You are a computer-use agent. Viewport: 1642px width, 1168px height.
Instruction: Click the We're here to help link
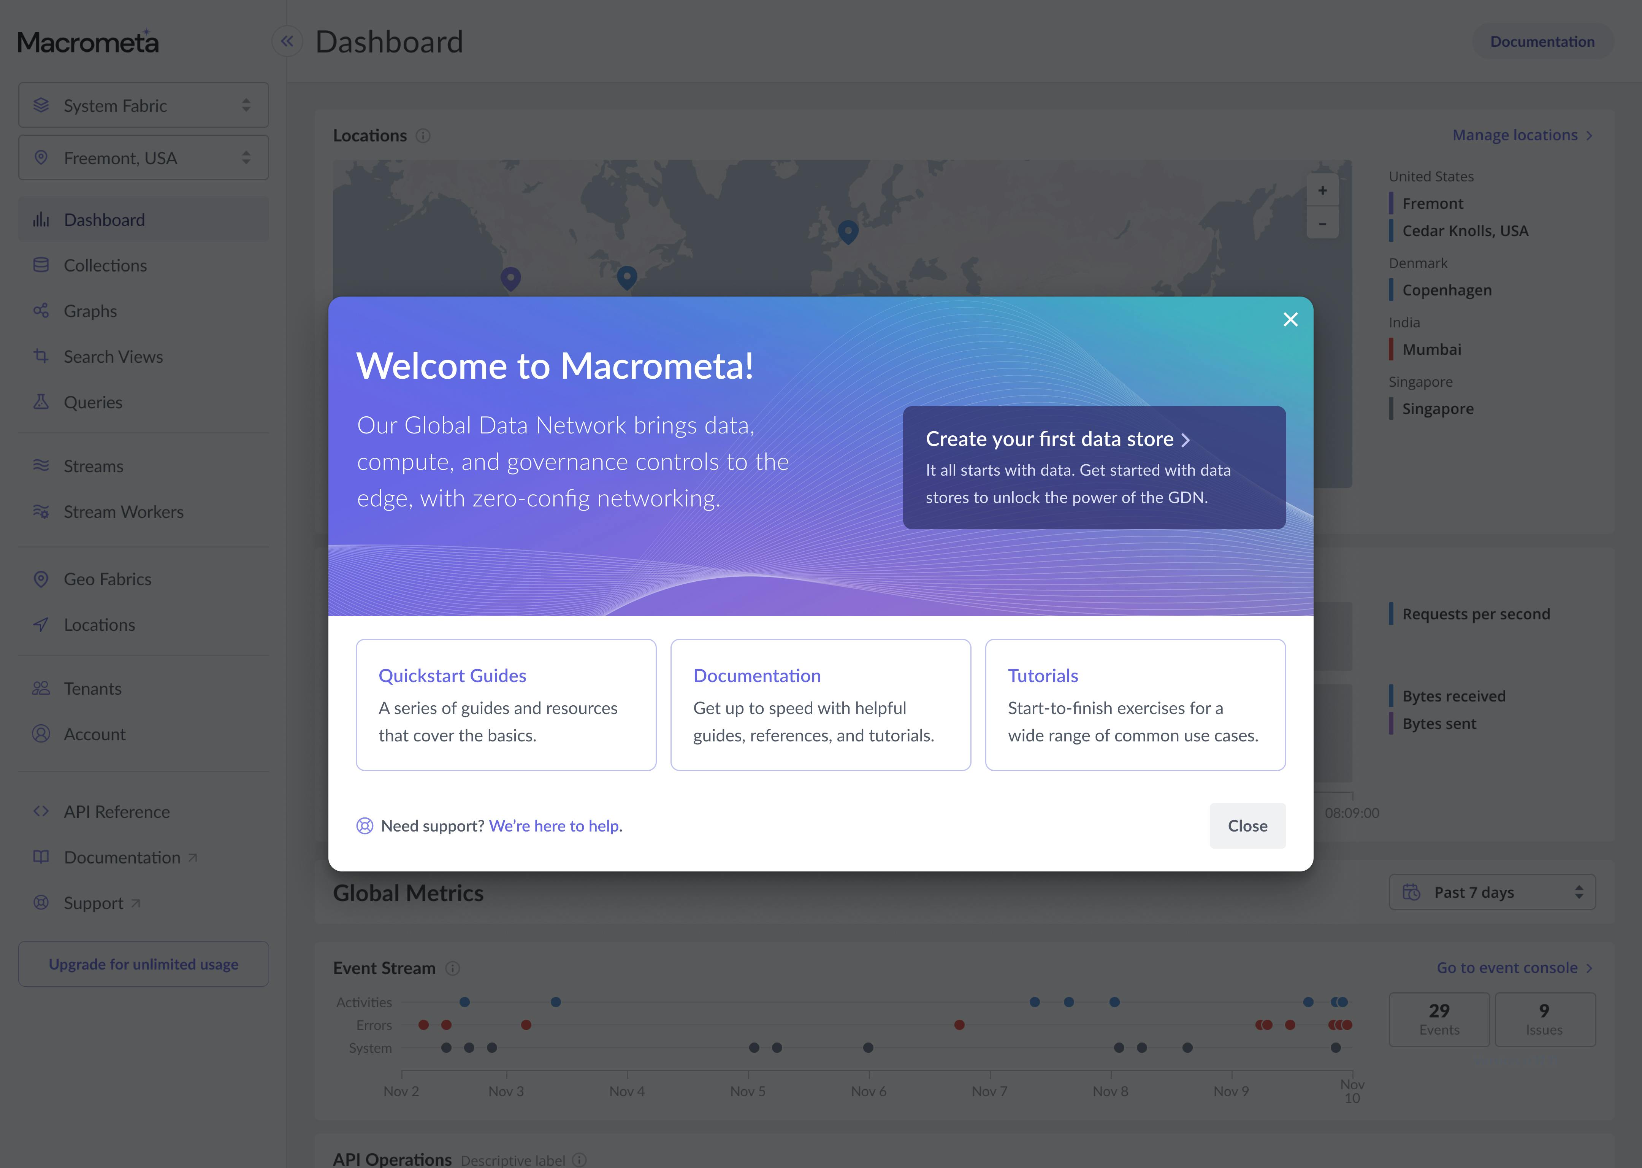[554, 826]
